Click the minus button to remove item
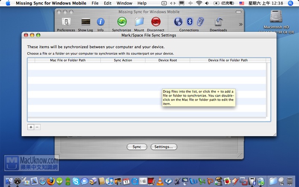The image size is (299, 187). pos(37,127)
